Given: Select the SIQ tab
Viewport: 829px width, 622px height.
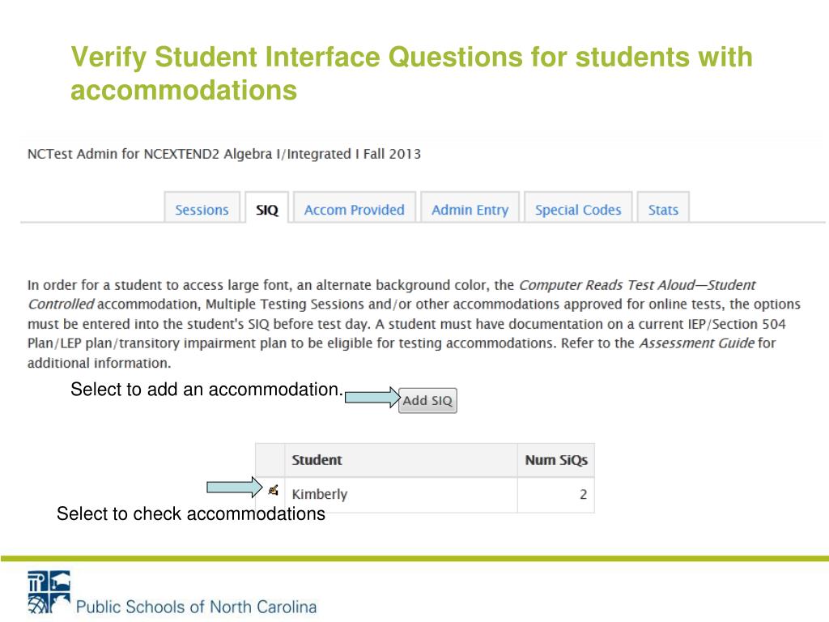Looking at the screenshot, I should coord(267,208).
